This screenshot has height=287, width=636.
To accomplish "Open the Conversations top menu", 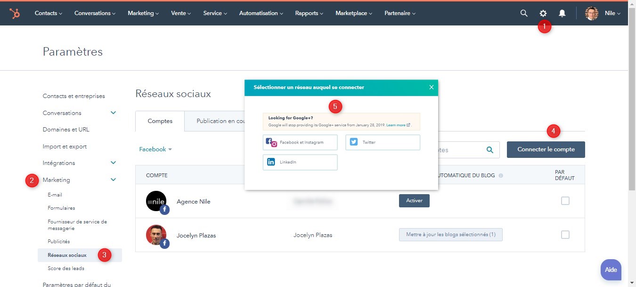I will click(x=95, y=13).
